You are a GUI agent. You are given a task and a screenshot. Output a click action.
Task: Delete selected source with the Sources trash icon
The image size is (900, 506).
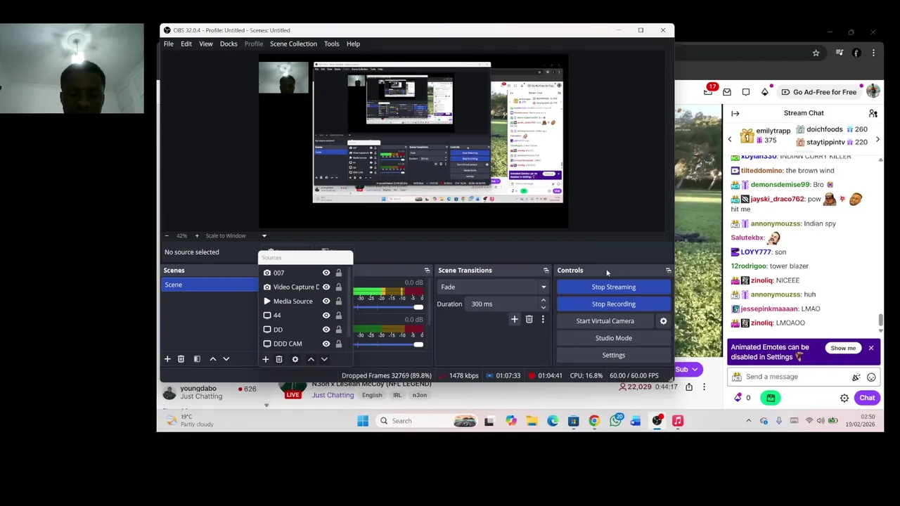coord(279,359)
